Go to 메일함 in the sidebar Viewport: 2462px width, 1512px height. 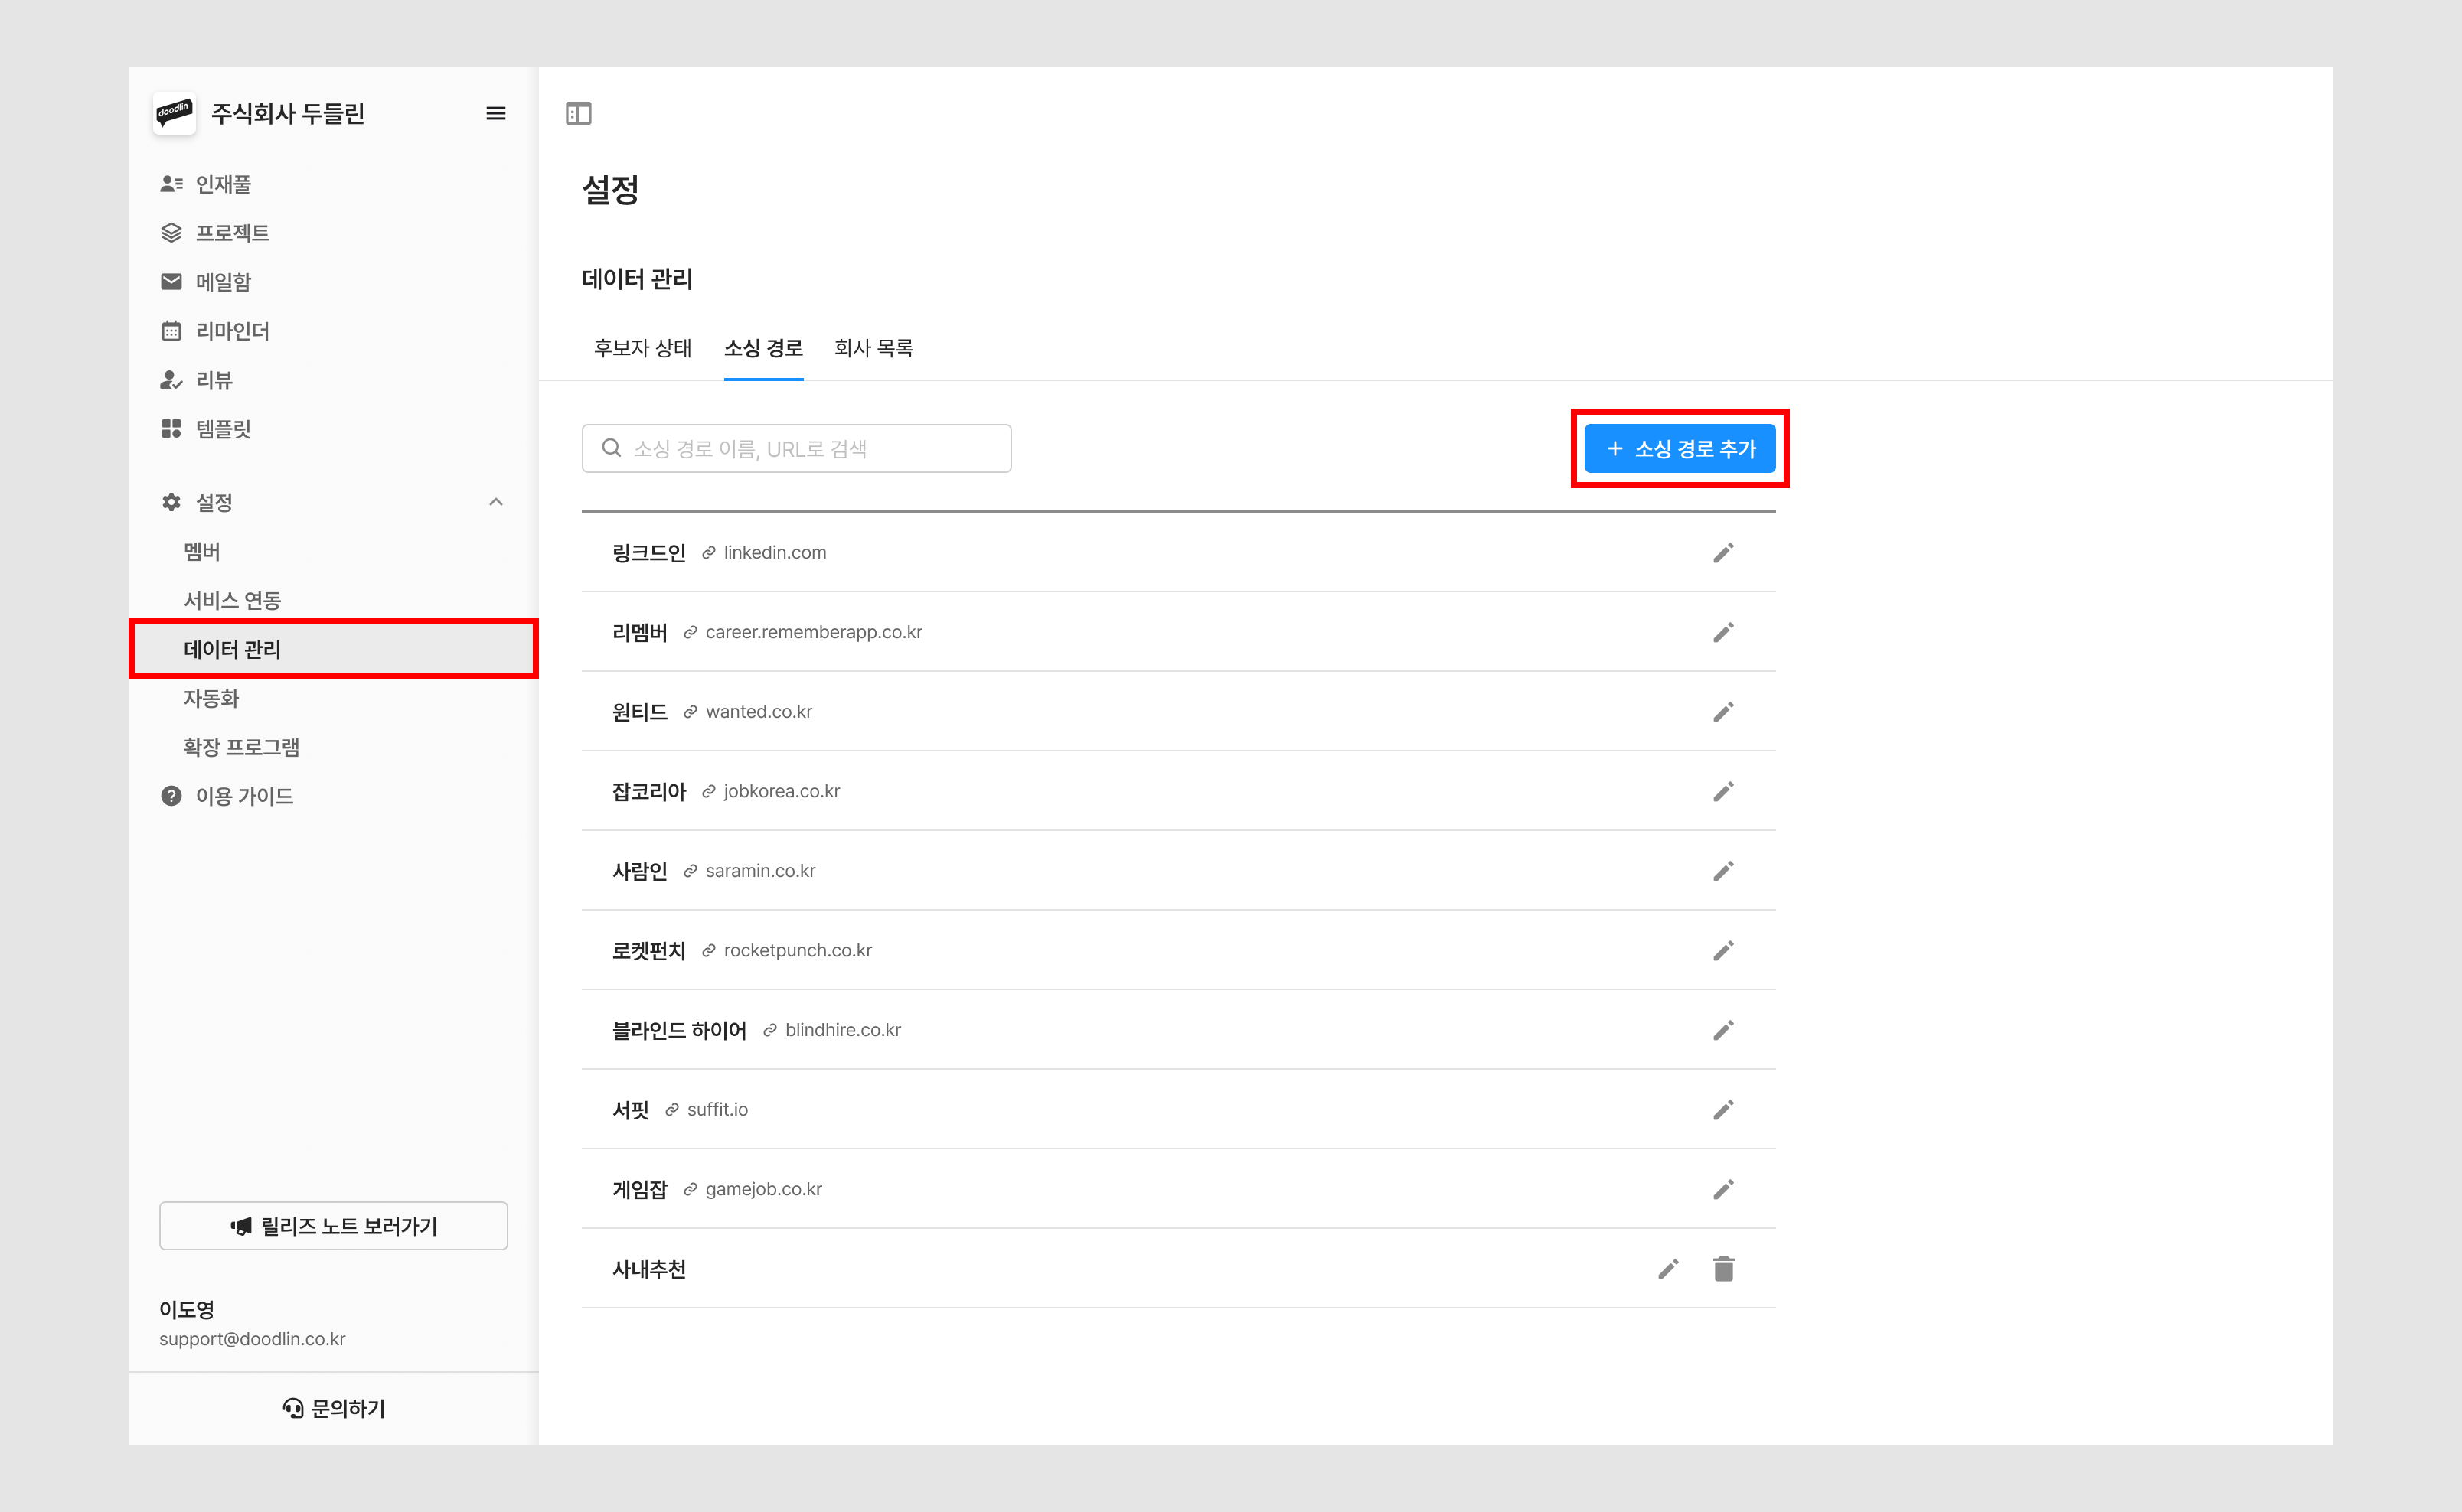tap(223, 282)
